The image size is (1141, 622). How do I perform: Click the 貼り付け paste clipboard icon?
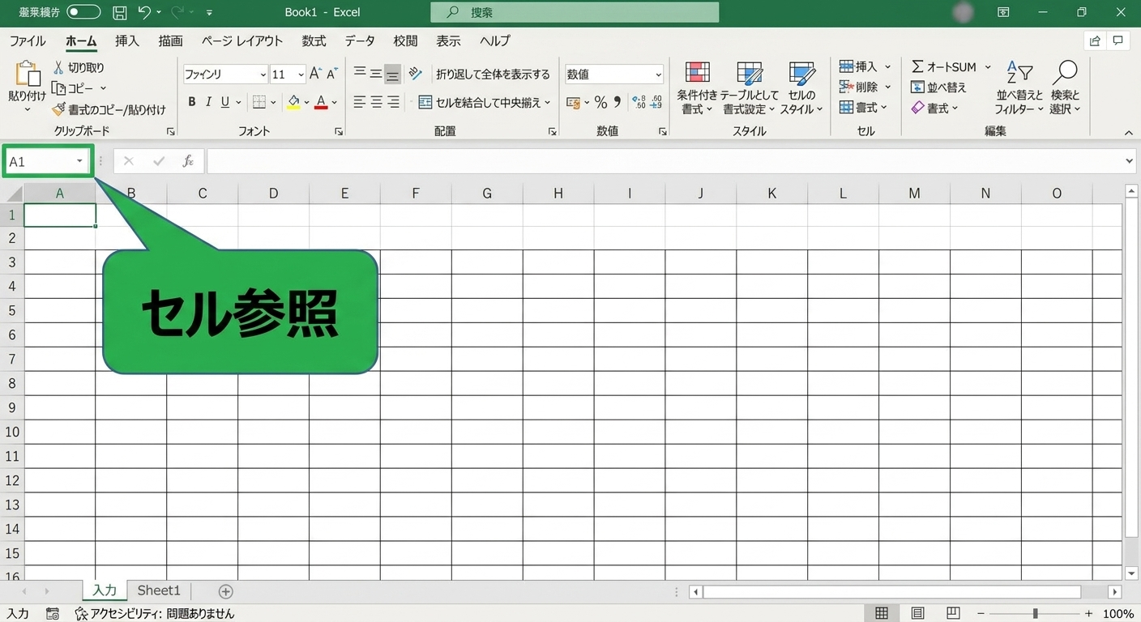[27, 73]
